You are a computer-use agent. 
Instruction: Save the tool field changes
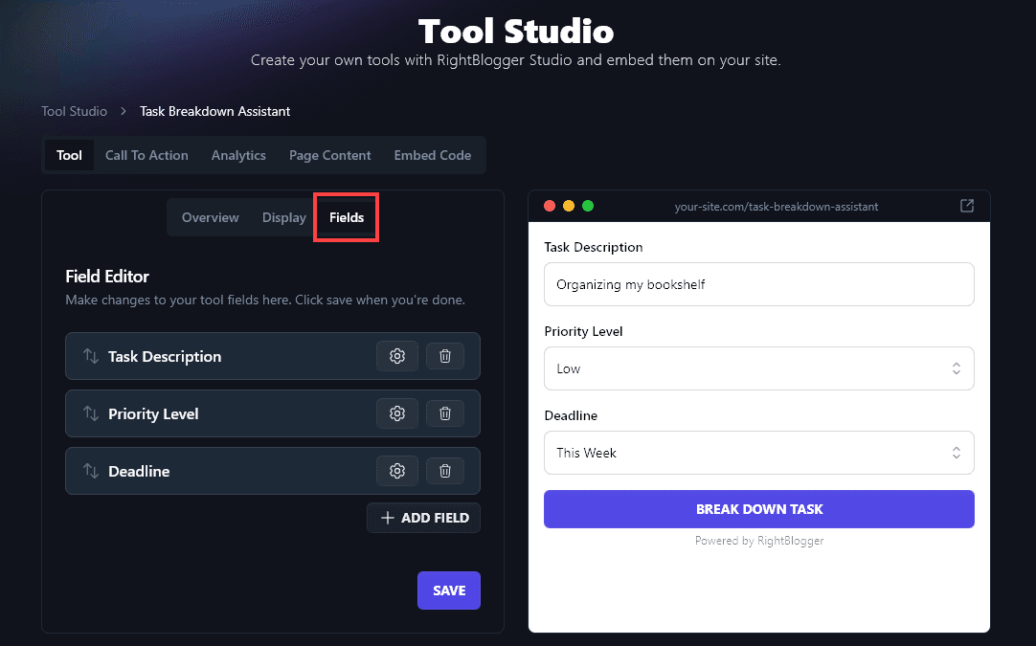point(448,590)
